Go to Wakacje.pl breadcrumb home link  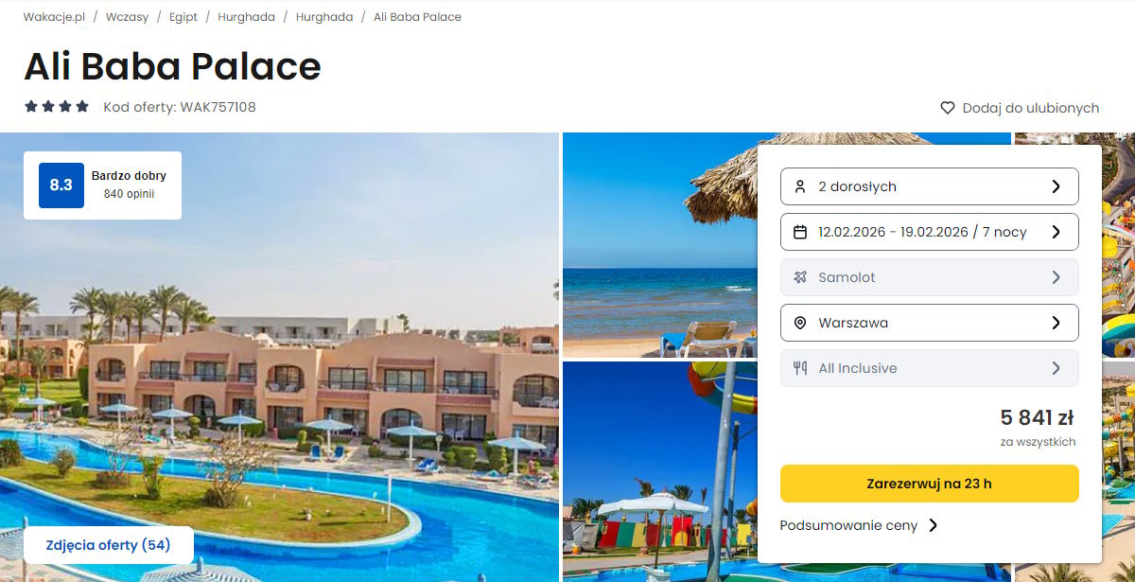(x=54, y=17)
